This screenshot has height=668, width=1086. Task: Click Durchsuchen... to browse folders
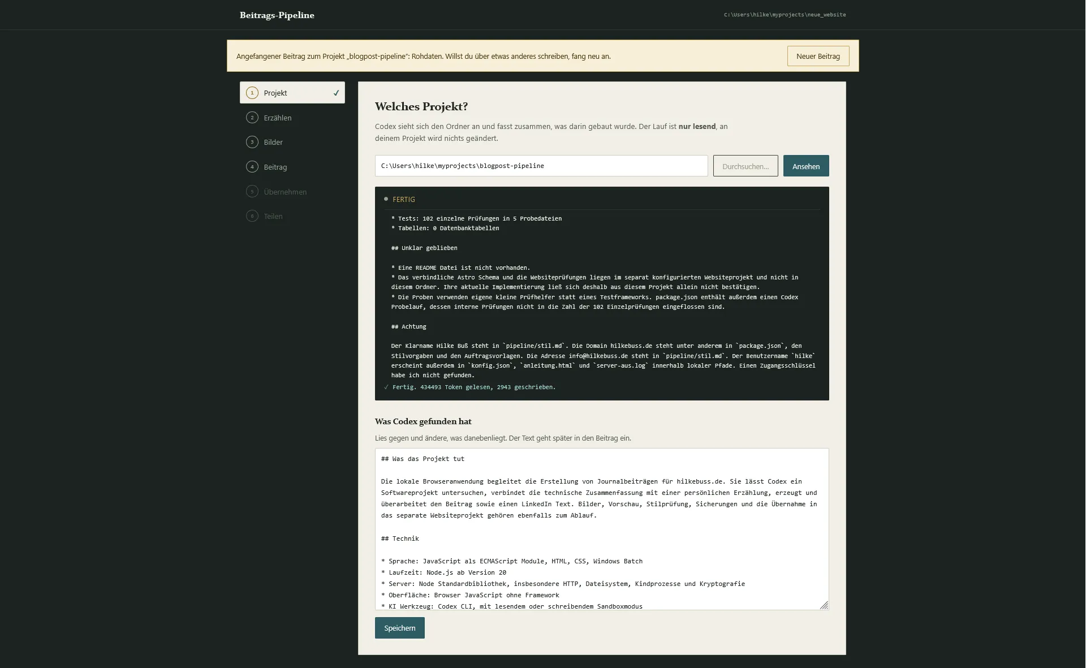pyautogui.click(x=745, y=166)
